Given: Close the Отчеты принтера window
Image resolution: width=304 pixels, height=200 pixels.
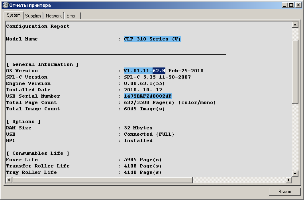Looking at the screenshot, I should 298,5.
